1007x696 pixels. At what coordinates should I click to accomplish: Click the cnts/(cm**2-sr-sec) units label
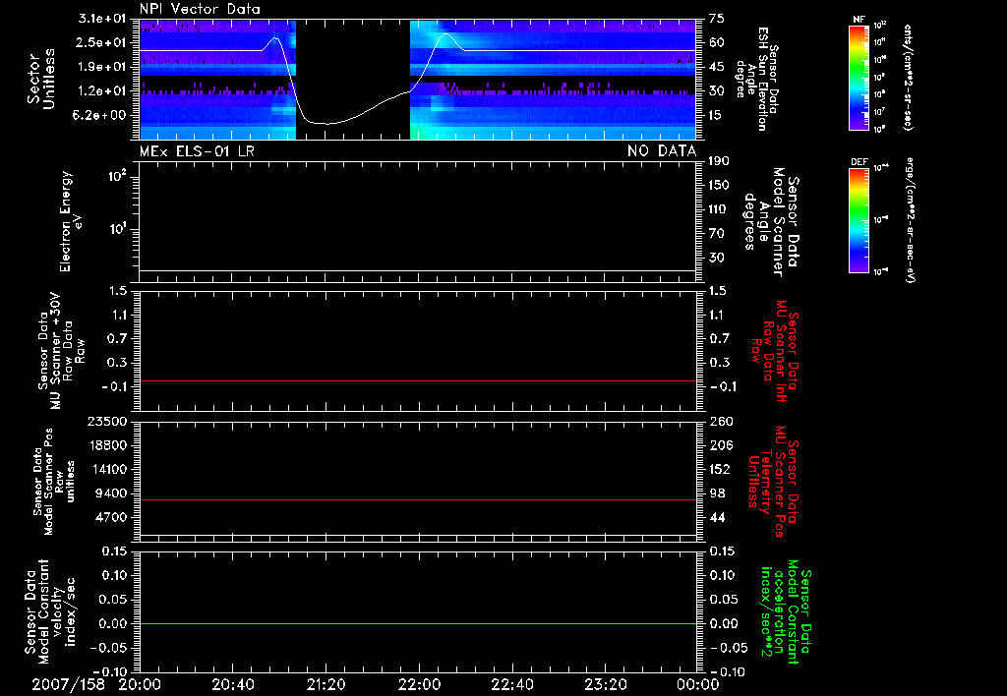pyautogui.click(x=907, y=77)
